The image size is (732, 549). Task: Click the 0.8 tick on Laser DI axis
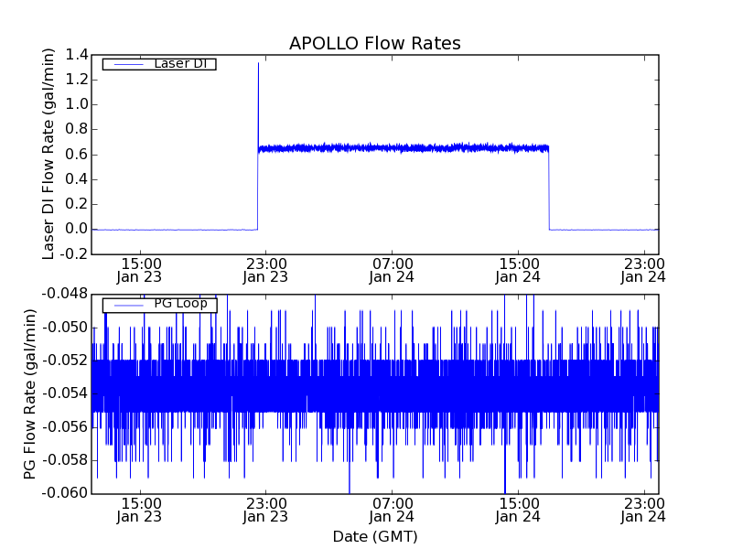pyautogui.click(x=77, y=129)
